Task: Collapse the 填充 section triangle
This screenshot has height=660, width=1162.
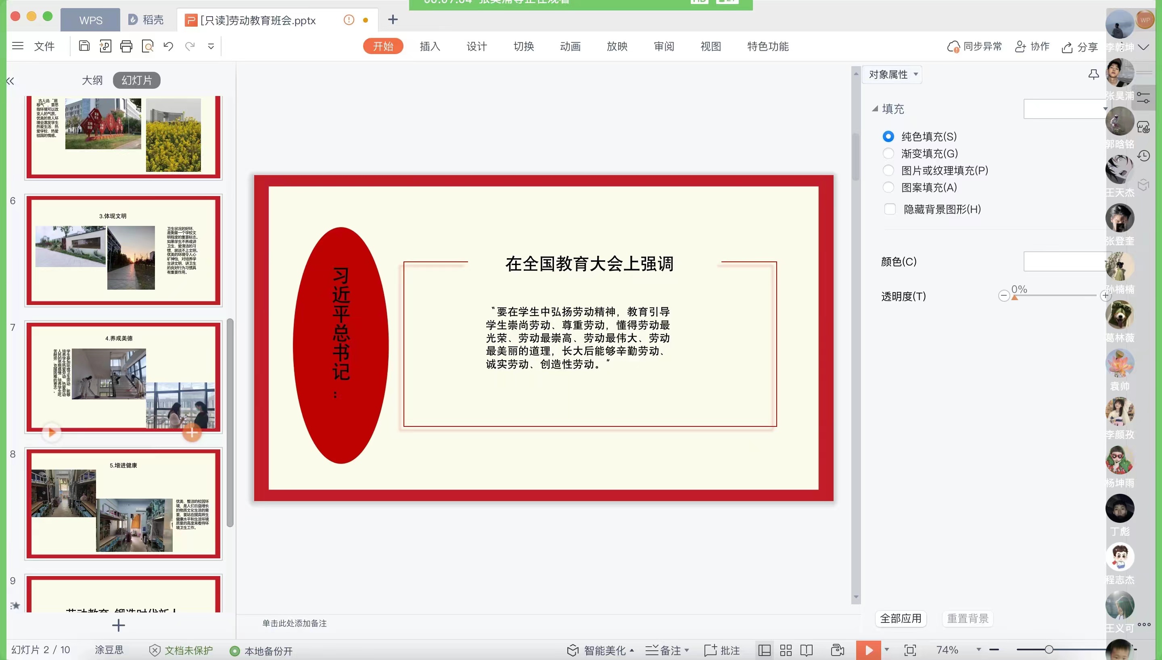Action: (x=875, y=109)
